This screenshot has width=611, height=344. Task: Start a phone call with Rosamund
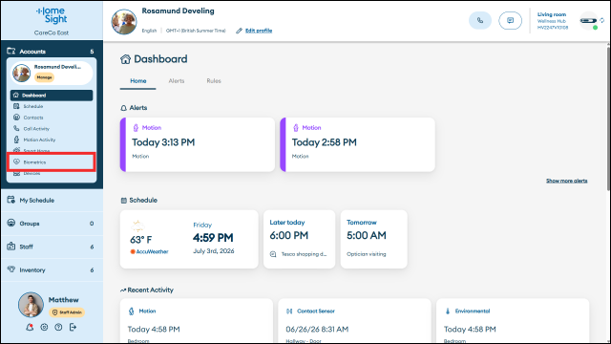[480, 21]
